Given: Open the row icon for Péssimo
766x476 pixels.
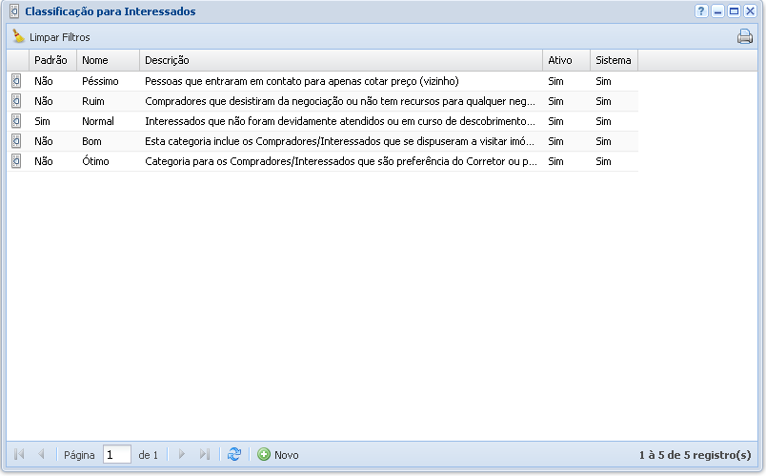Looking at the screenshot, I should click(x=16, y=81).
